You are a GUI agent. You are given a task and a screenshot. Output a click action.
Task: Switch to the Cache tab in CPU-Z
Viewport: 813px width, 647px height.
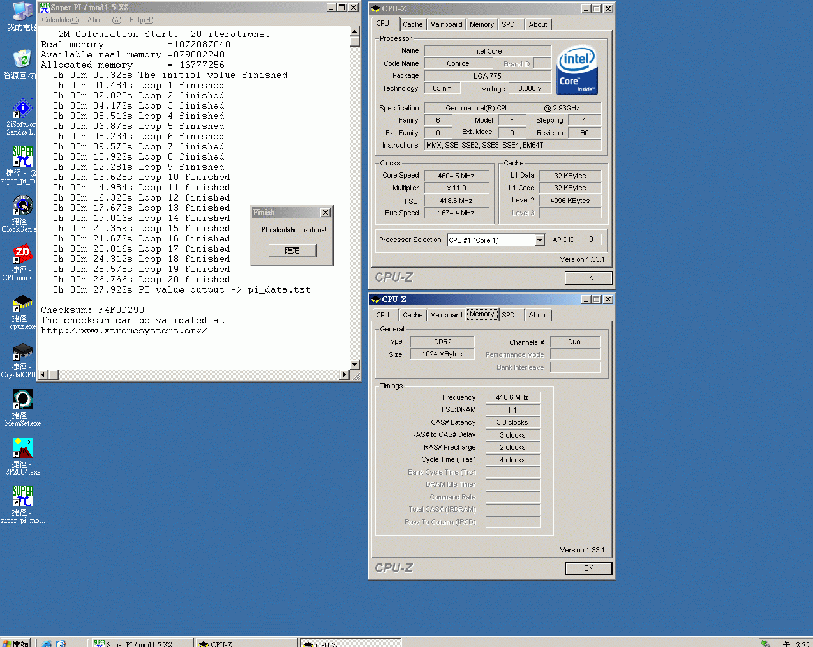(412, 24)
